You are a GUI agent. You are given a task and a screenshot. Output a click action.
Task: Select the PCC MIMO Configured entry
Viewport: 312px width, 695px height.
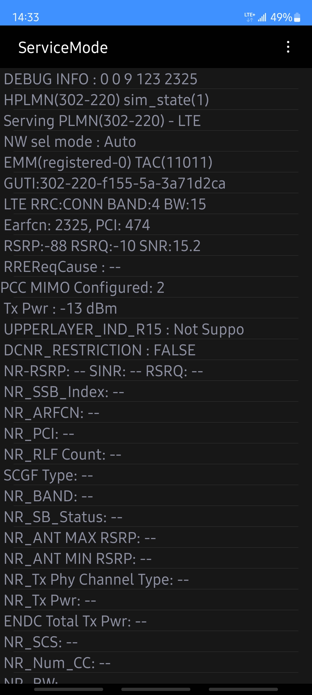point(83,288)
